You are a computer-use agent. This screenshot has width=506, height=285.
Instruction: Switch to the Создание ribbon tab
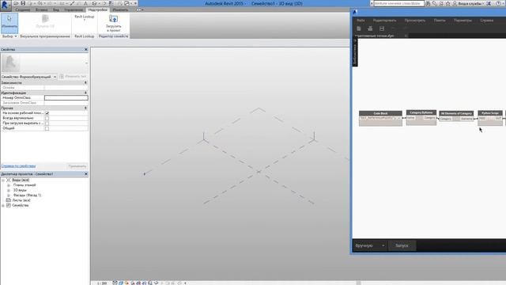pos(23,10)
